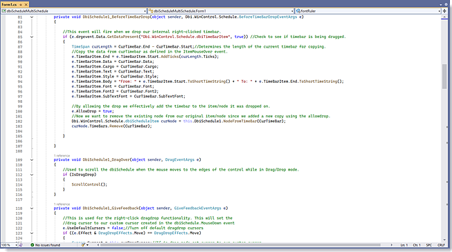The width and height of the screenshot is (452, 252).
Task: Click the field icon beside fontRuler
Action: 298,11
